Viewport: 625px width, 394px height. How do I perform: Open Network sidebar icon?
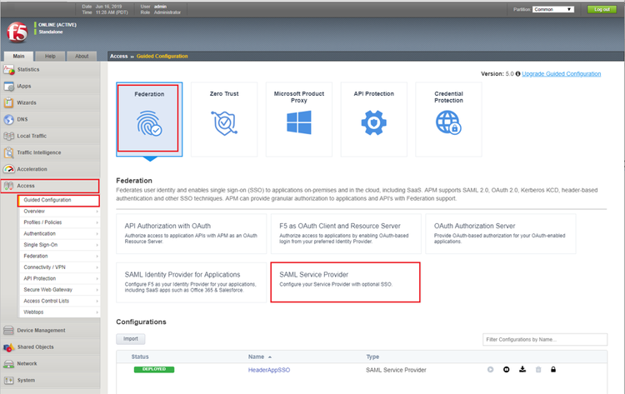coord(9,364)
